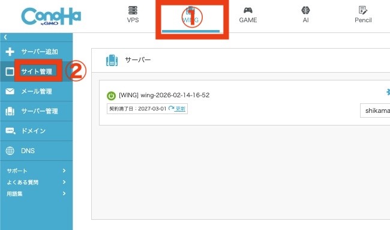The height and width of the screenshot is (230, 390).
Task: Open the VPS server icon tab
Action: [x=133, y=10]
